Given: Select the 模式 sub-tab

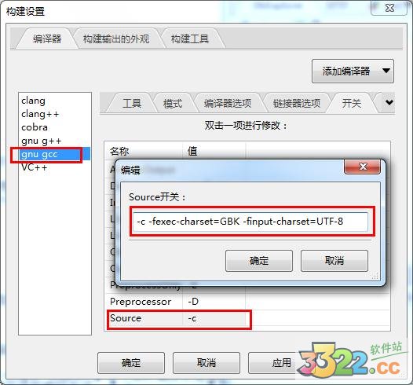Looking at the screenshot, I should (173, 103).
